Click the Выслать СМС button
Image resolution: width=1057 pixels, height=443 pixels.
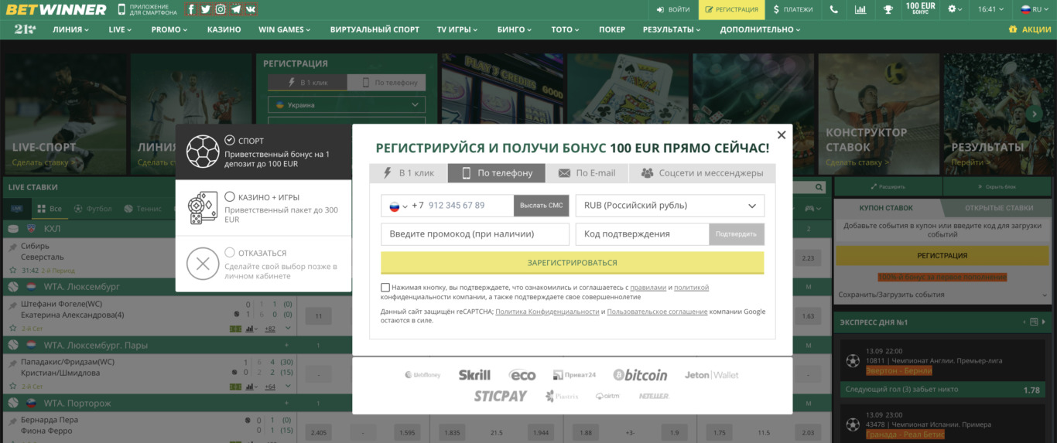[x=542, y=206]
